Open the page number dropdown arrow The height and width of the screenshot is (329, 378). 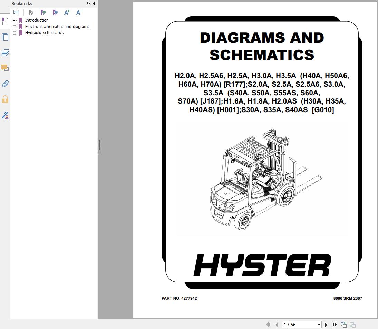319,325
